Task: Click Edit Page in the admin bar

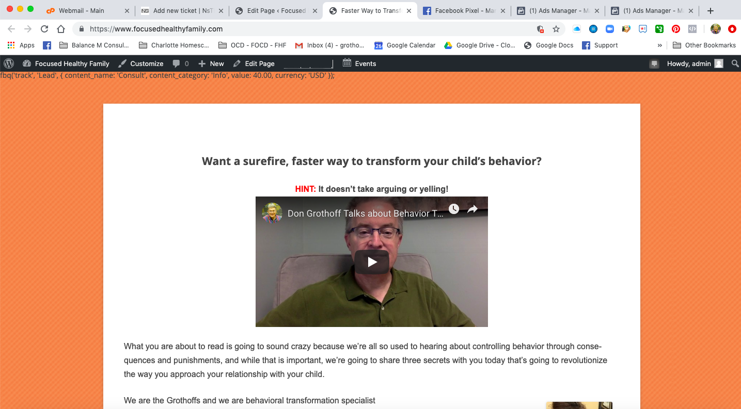Action: [x=254, y=63]
